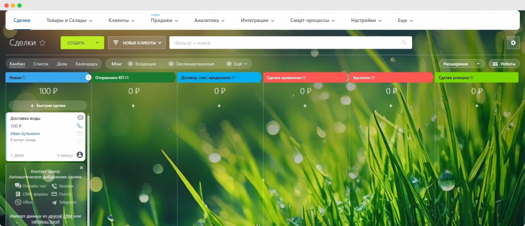Image resolution: width=525 pixels, height=226 pixels.
Task: Open the Ещё counter dropdown
Action: point(237,64)
